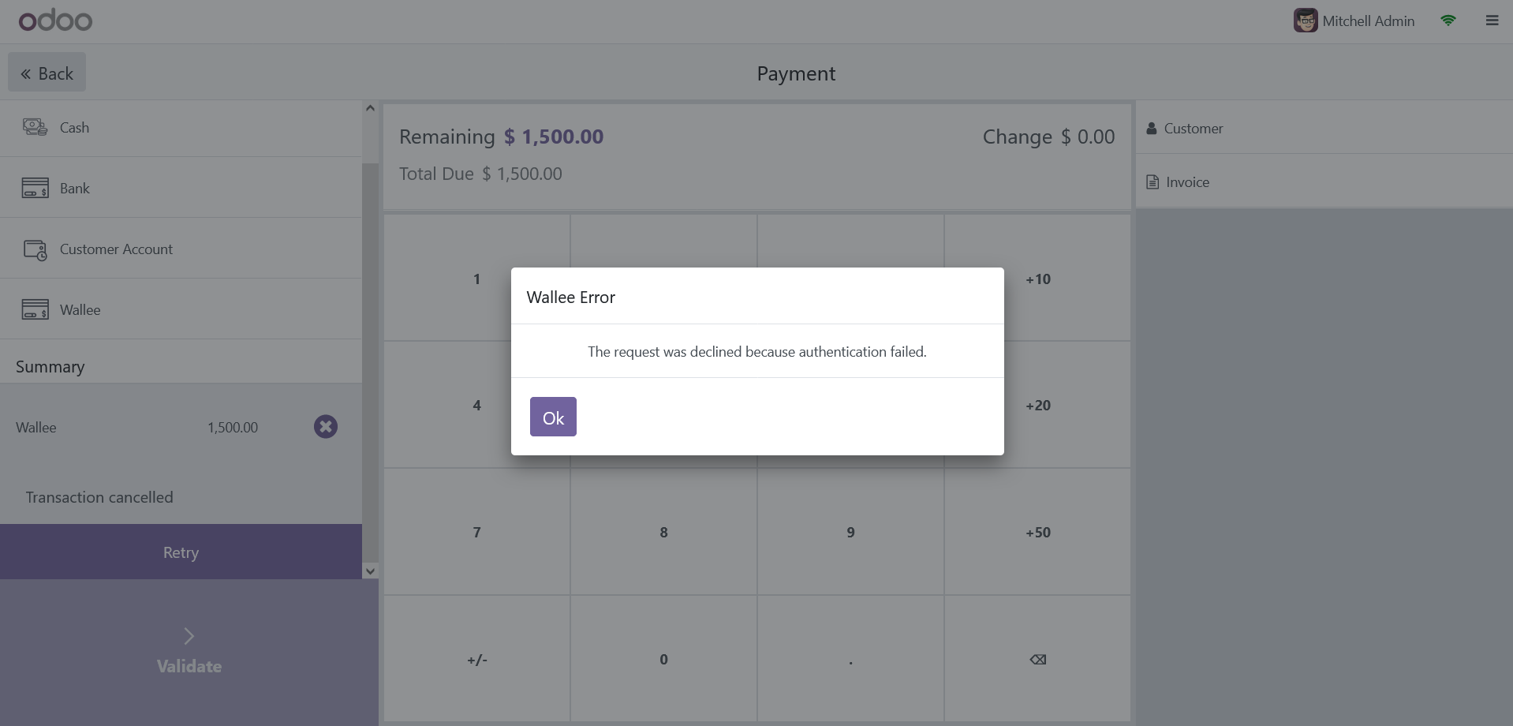Choose the Customer Account wallet icon
This screenshot has width=1513, height=726.
[x=35, y=249]
